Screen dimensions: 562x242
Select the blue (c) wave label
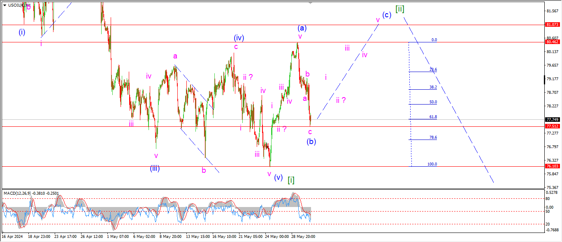point(386,15)
